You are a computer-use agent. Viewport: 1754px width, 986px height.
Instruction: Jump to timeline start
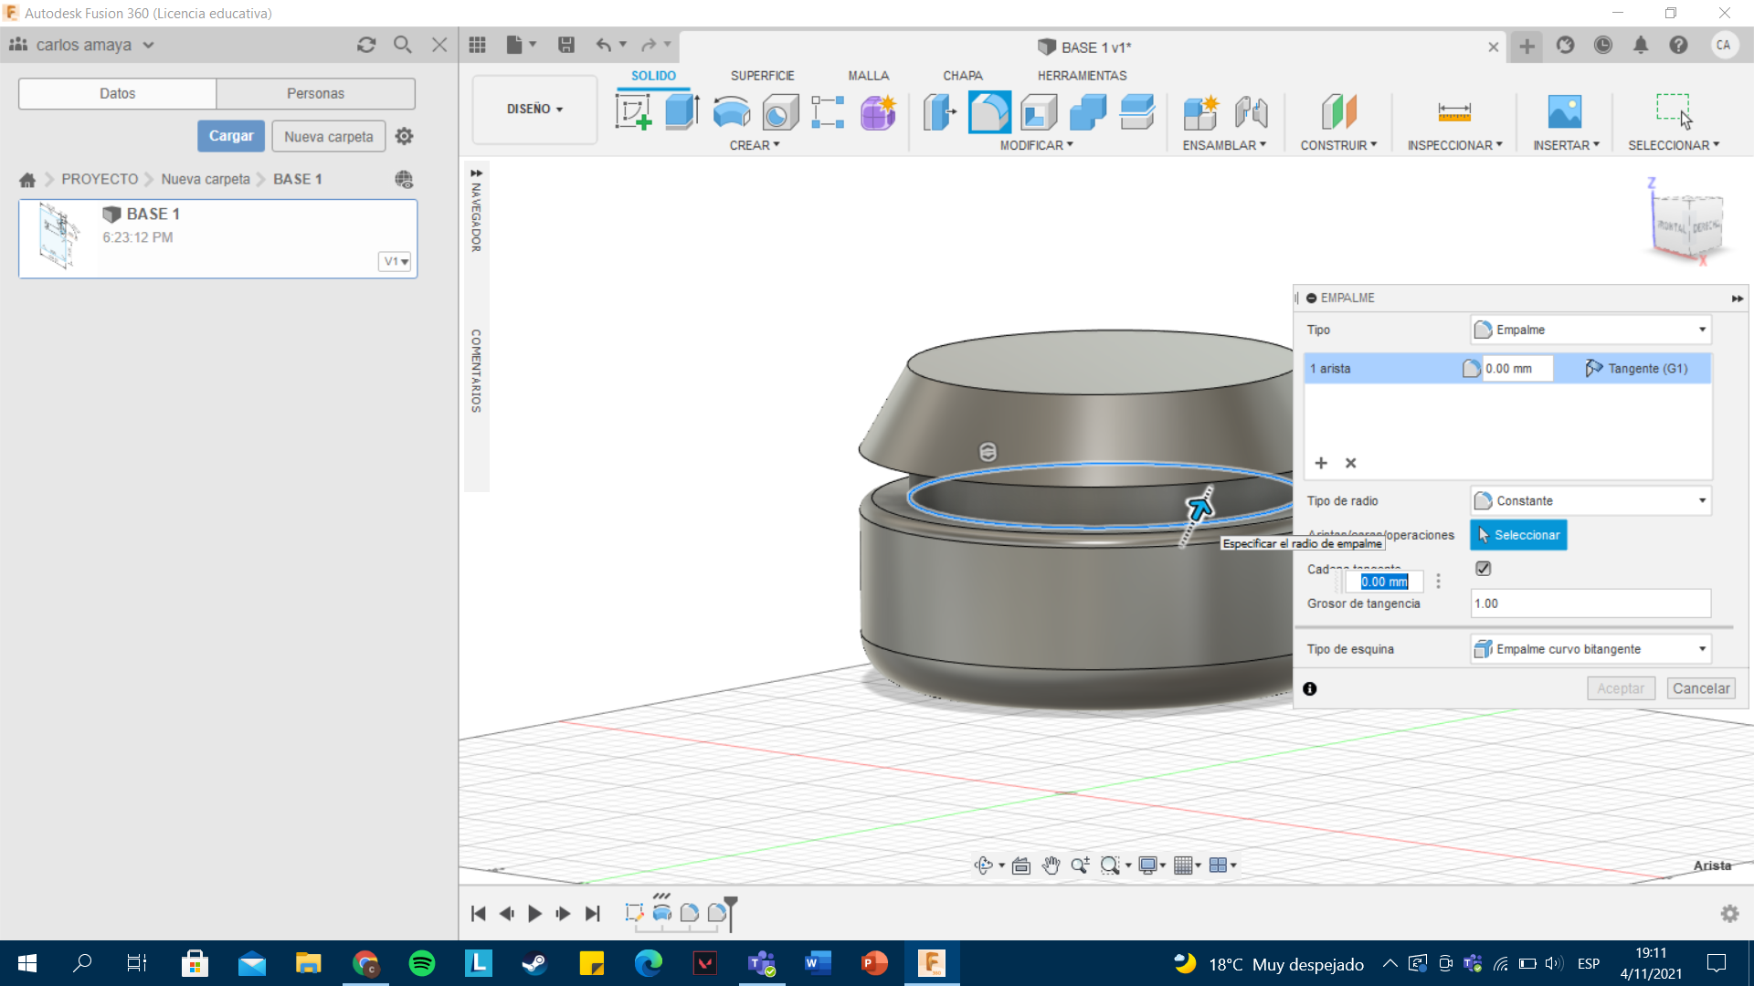tap(478, 913)
